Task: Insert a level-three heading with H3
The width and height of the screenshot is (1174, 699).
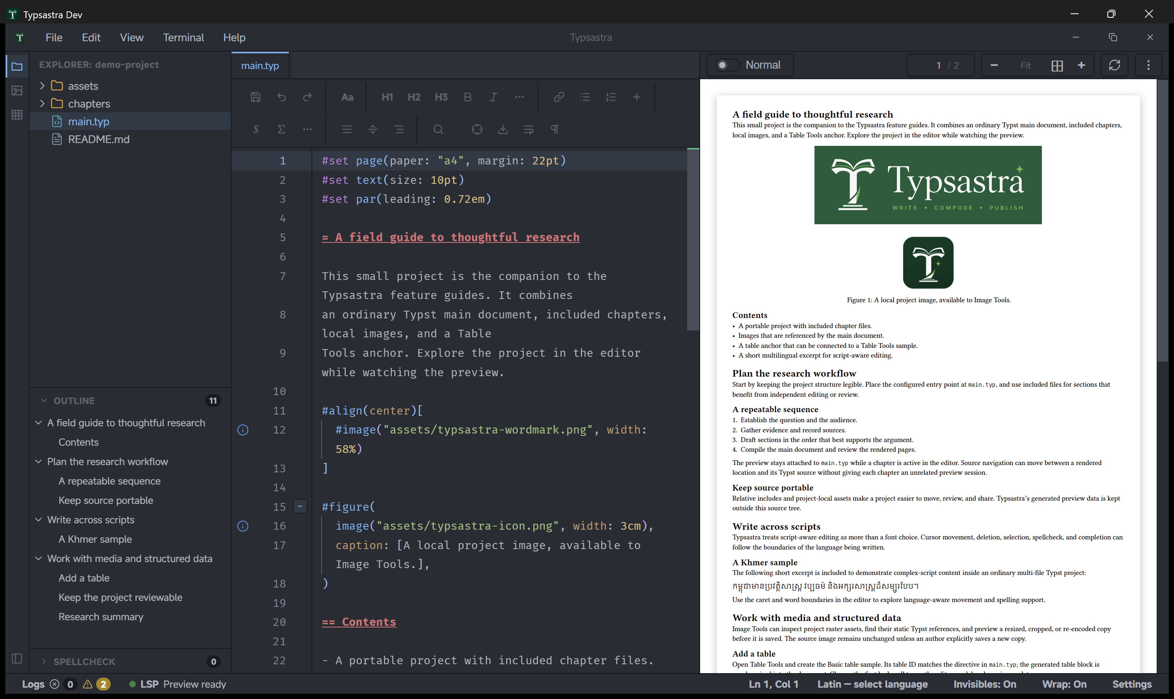Action: 441,97
